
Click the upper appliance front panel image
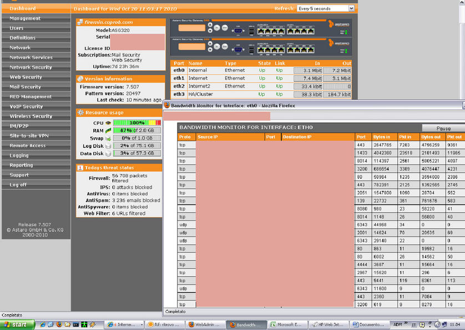coord(261,28)
